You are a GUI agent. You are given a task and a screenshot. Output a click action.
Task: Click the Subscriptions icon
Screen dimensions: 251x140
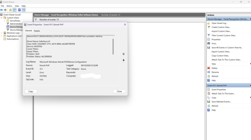pos(5,39)
